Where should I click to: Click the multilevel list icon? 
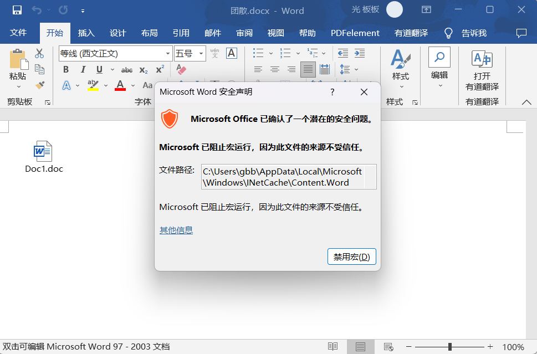click(313, 53)
